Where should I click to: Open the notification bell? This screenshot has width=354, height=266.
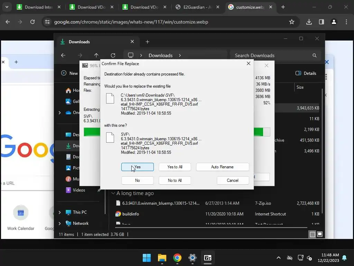345,258
